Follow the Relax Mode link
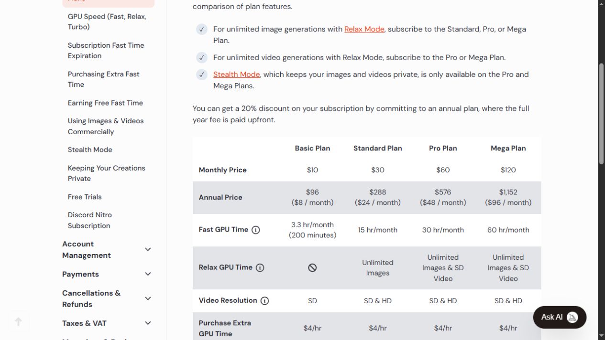Viewport: 605px width, 340px height. (364, 29)
